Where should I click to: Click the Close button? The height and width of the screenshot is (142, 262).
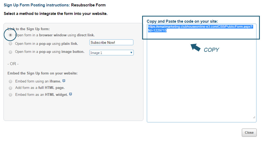click(x=249, y=133)
